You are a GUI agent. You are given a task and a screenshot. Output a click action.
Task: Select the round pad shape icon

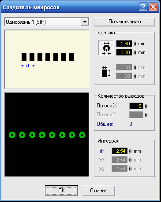click(x=106, y=48)
